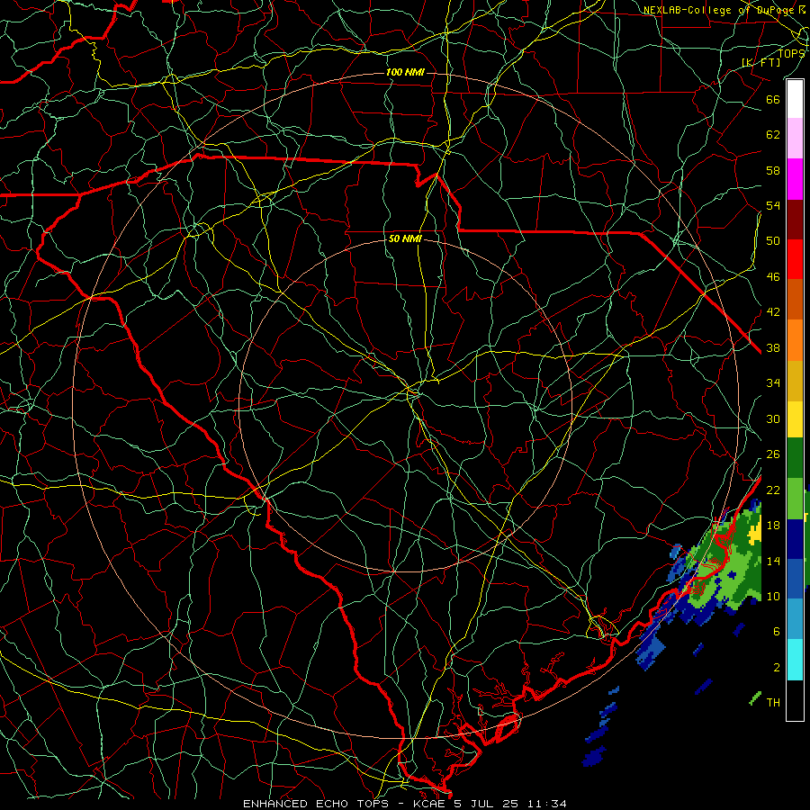This screenshot has width=810, height=810.
Task: Click the legend value "38"
Action: 773,347
